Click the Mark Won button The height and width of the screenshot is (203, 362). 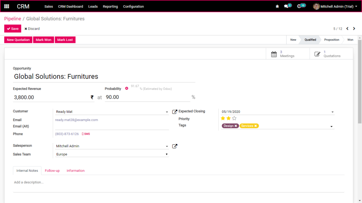coord(43,40)
